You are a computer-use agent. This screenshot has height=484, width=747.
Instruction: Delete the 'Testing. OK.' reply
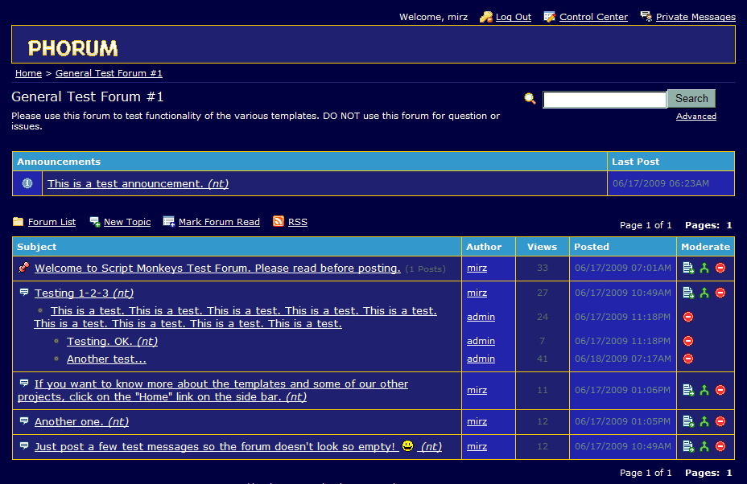pyautogui.click(x=688, y=341)
